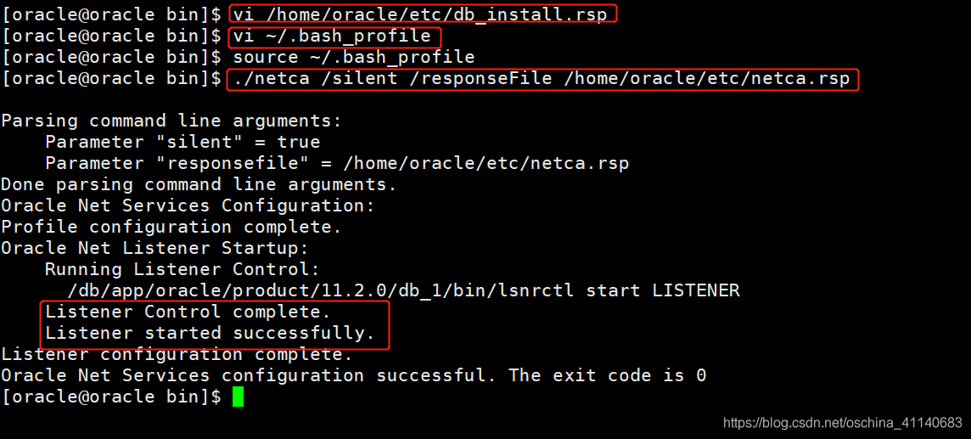
Task: Click the Parameter "responsefile" path line
Action: 337,163
